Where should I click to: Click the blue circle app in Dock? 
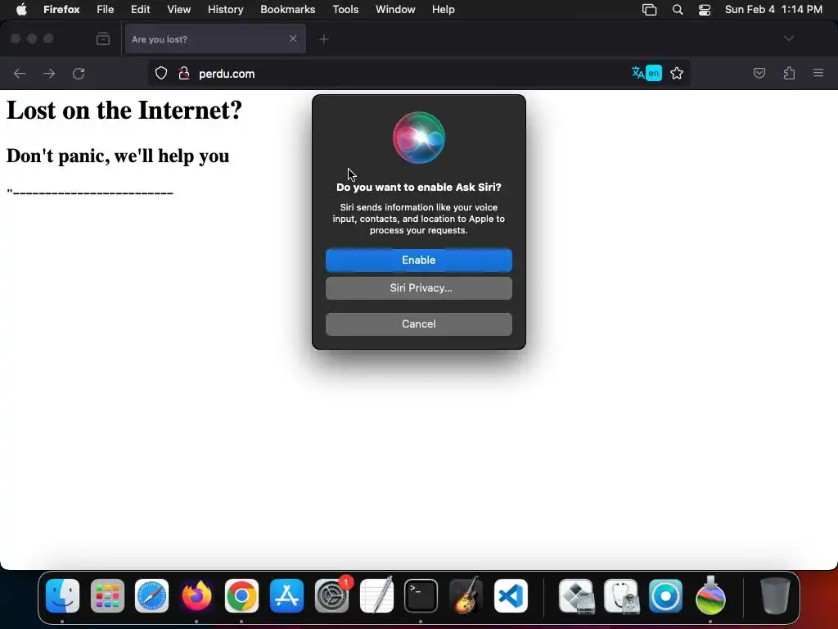(665, 596)
